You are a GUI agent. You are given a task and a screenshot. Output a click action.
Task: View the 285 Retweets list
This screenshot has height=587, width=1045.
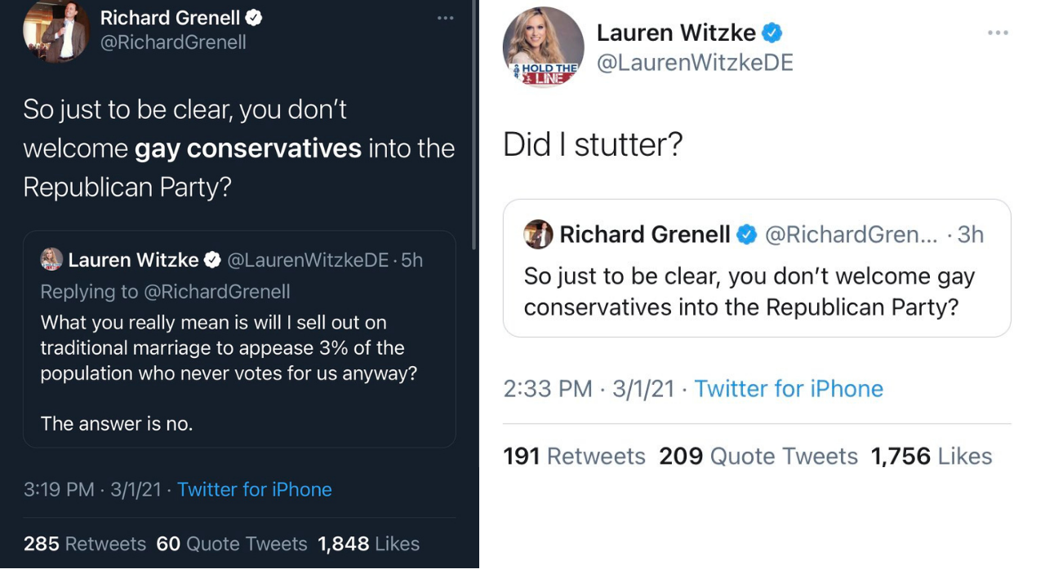point(85,544)
